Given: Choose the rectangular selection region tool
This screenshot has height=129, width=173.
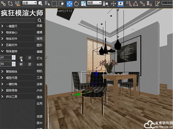Looking at the screenshot, I should pos(54,3).
